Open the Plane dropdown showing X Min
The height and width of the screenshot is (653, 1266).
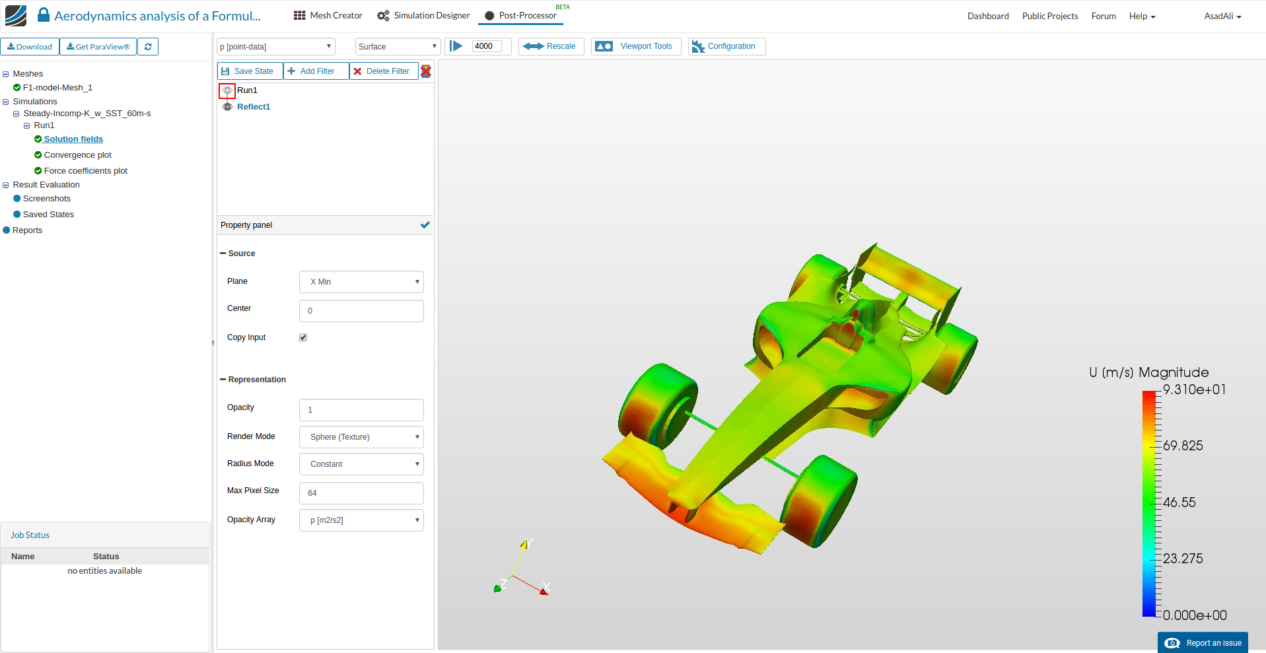pyautogui.click(x=361, y=282)
